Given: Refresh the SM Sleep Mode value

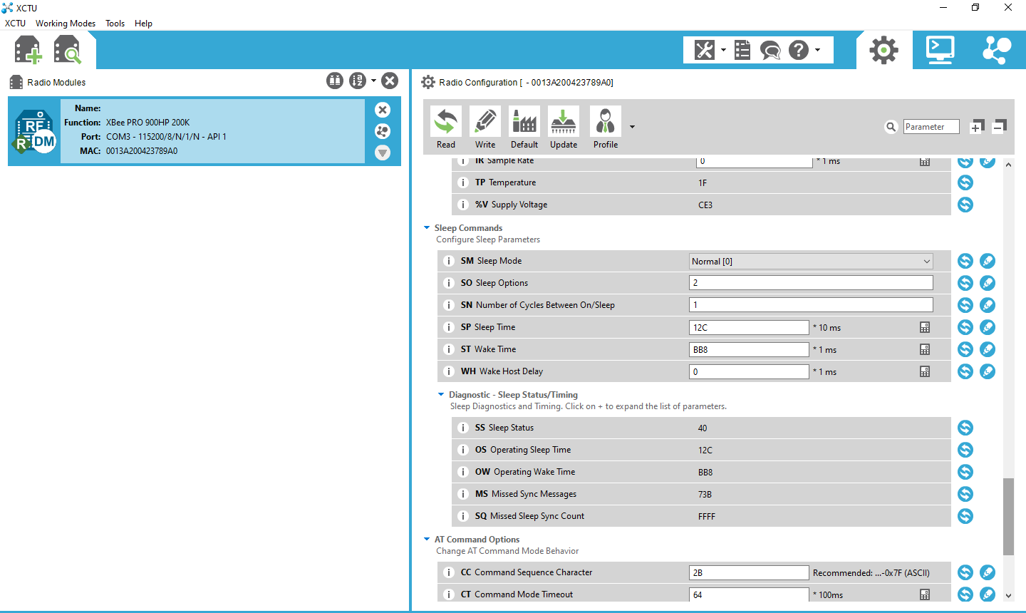Looking at the screenshot, I should (965, 261).
